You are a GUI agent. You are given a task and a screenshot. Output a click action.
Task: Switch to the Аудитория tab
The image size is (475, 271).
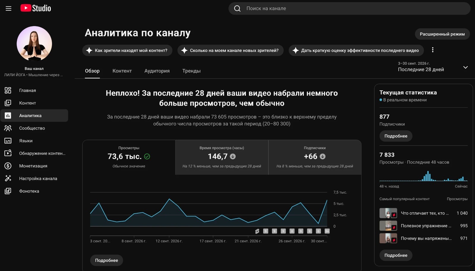(x=157, y=71)
